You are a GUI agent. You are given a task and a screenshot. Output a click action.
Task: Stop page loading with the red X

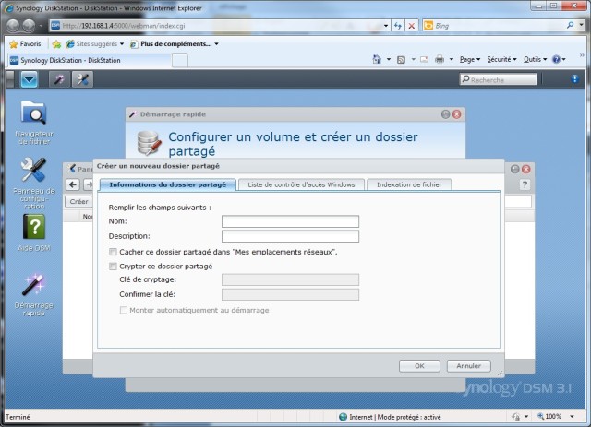coord(412,26)
